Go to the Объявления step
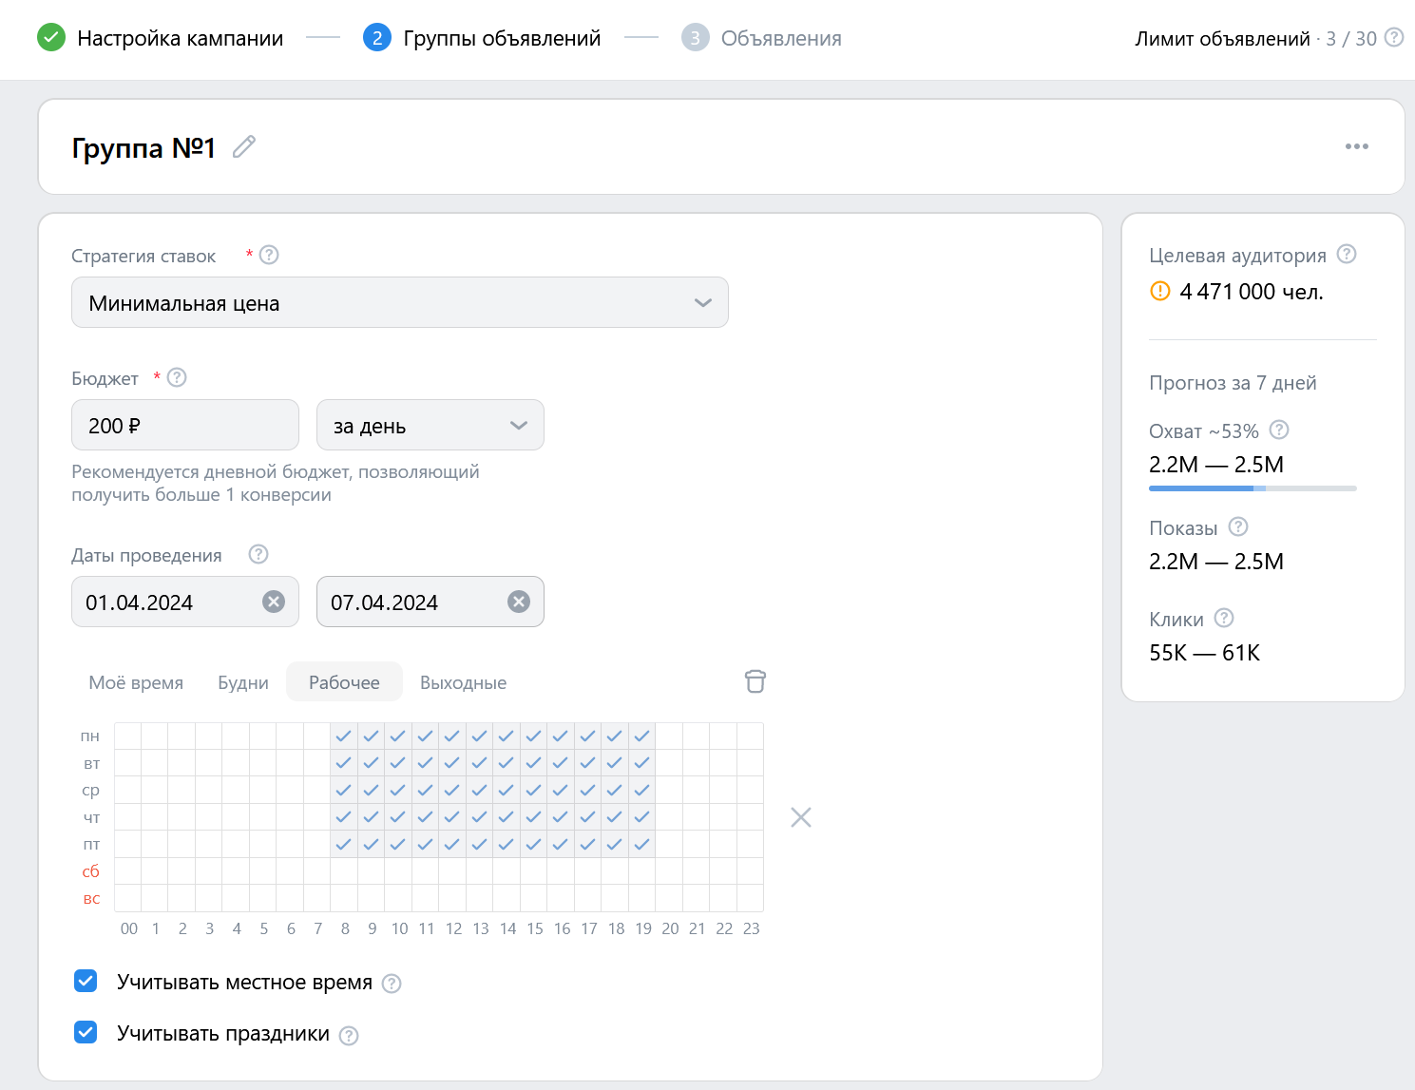This screenshot has height=1090, width=1415. [781, 38]
